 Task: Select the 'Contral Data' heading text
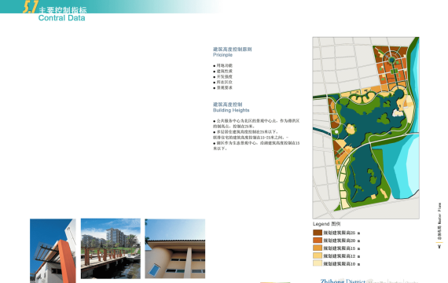[x=62, y=18]
